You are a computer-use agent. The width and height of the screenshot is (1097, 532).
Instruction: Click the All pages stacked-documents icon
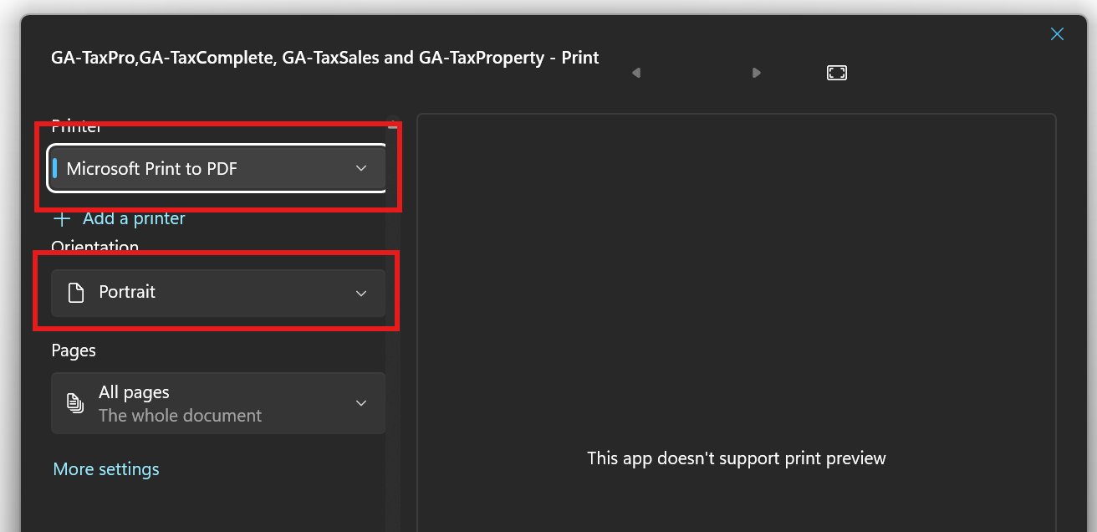[x=76, y=403]
